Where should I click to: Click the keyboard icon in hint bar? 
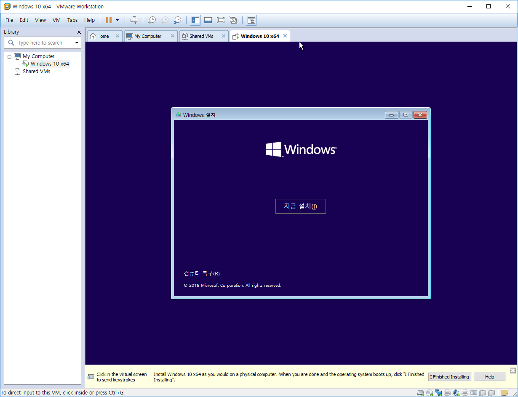pyautogui.click(x=91, y=377)
